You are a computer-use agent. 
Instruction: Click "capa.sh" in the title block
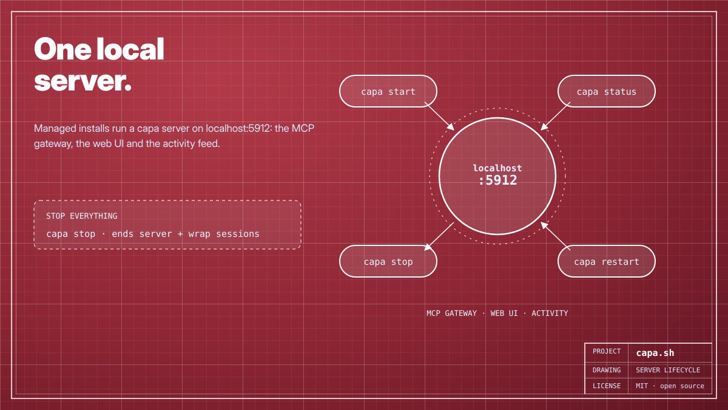655,353
